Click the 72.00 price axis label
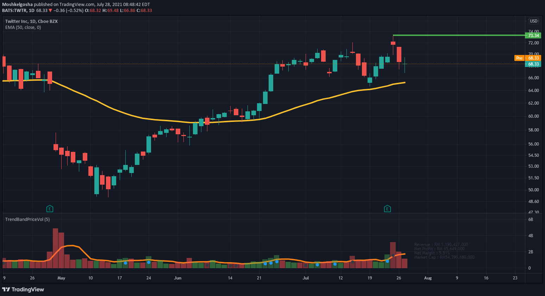 (x=534, y=43)
